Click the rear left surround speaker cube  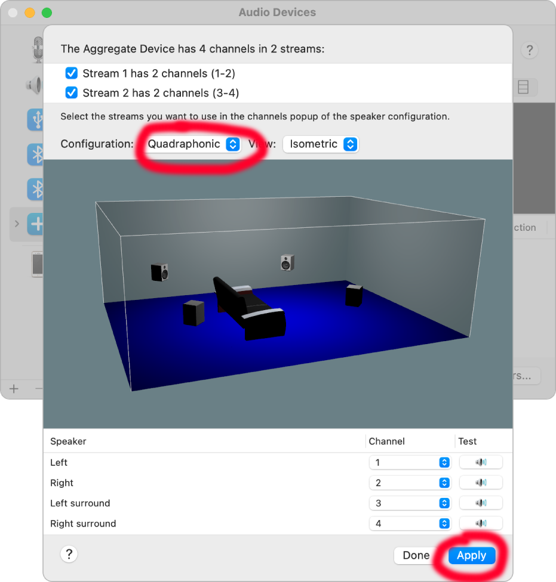tap(193, 313)
